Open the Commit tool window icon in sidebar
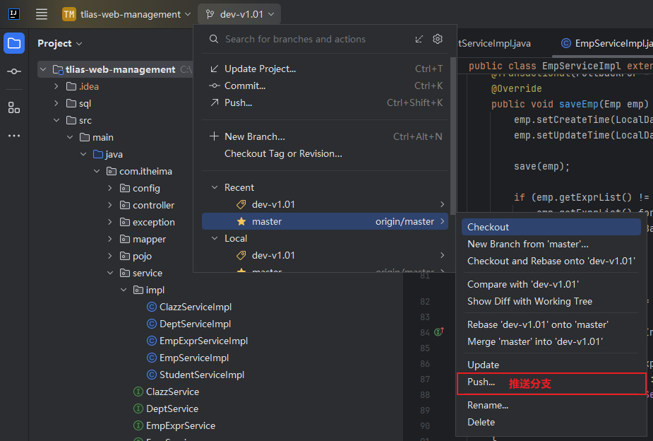This screenshot has width=653, height=441. [x=14, y=71]
